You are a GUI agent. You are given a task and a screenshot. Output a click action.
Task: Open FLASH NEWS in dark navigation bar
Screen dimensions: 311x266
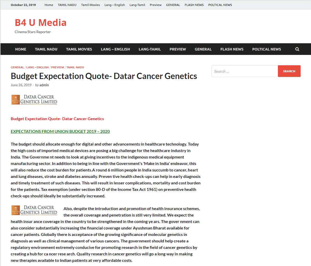232,49
